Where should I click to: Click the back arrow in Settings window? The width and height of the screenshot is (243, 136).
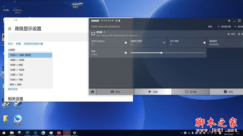pyautogui.click(x=8, y=20)
